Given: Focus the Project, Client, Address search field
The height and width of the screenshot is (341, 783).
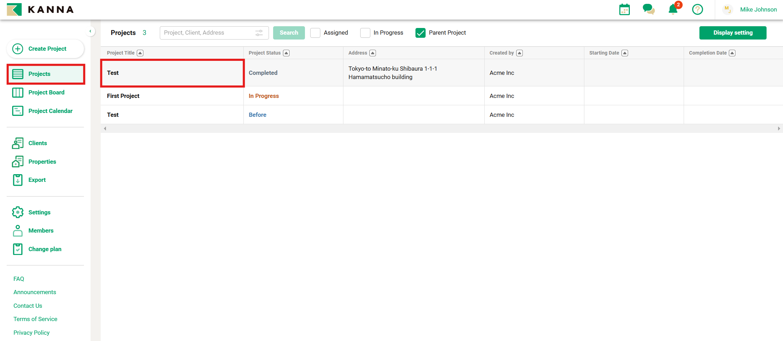Looking at the screenshot, I should click(x=208, y=33).
